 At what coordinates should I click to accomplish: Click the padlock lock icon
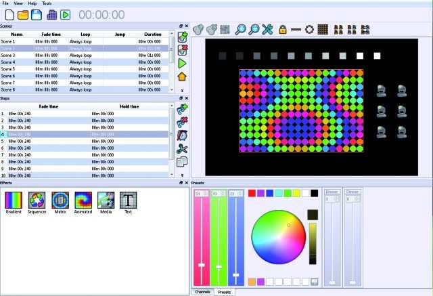click(x=283, y=29)
